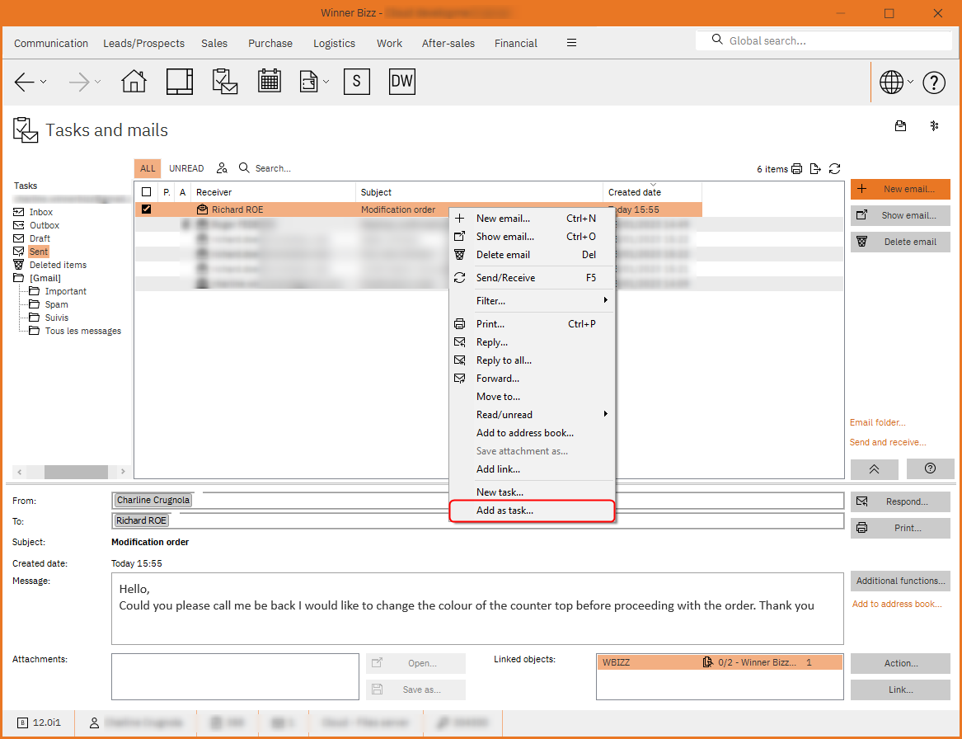Screen dimensions: 962x739
Task: Click the Global search field
Action: click(824, 40)
